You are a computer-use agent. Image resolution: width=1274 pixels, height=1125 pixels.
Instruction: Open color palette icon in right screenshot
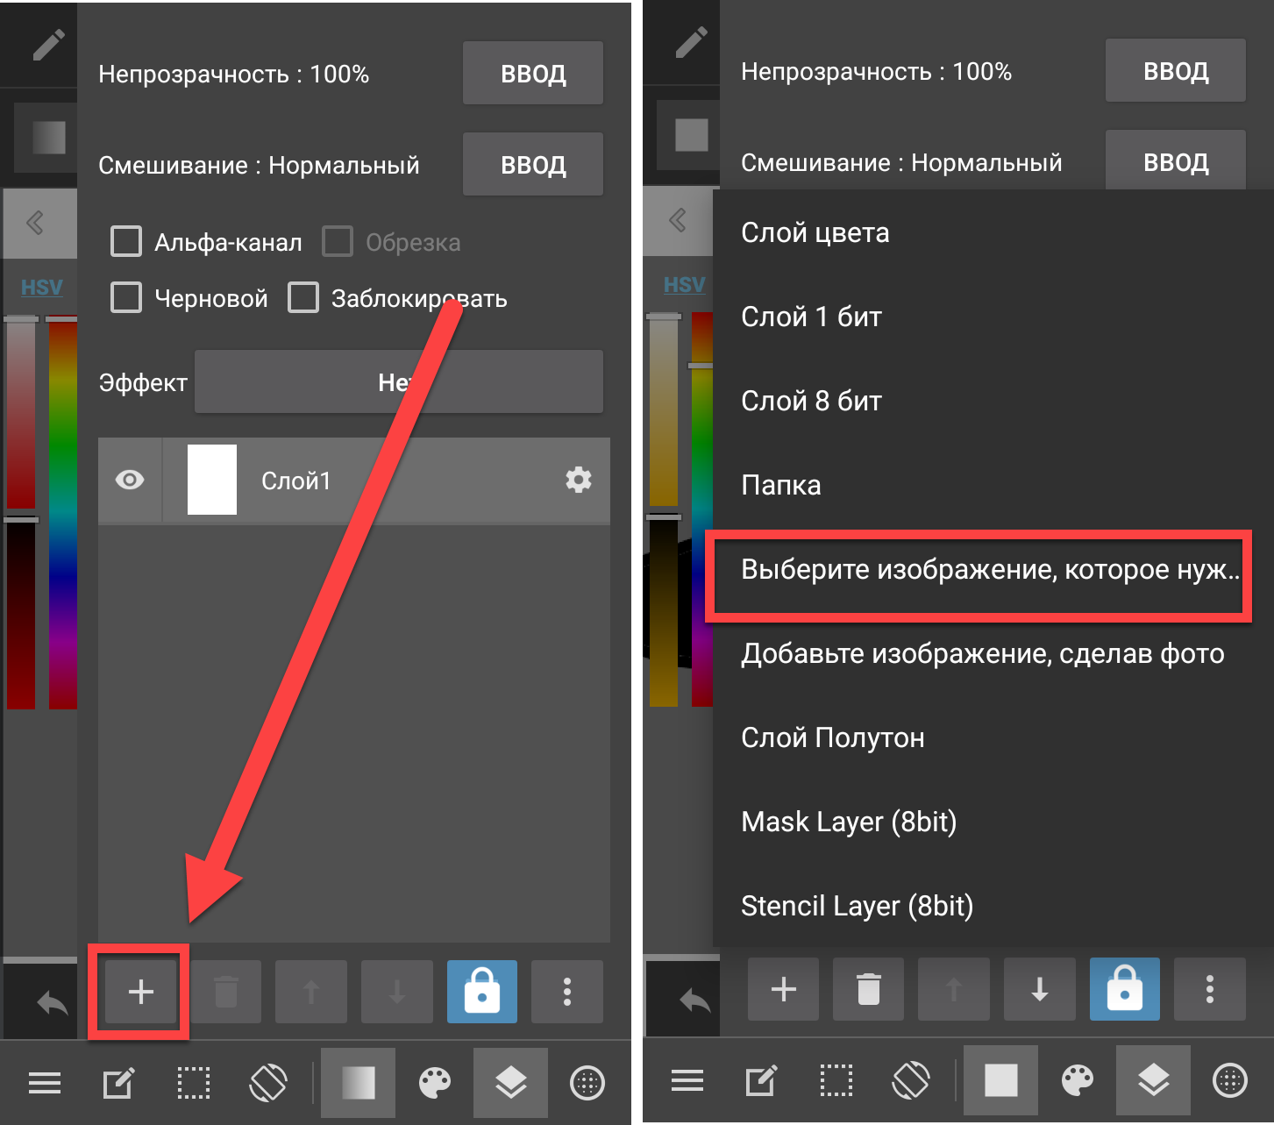point(1078,1081)
